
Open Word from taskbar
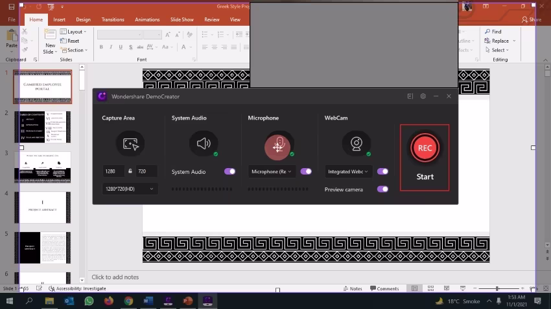coord(148,301)
